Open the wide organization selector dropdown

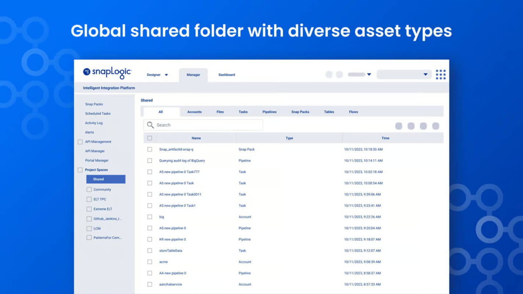[404, 75]
